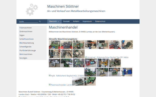Open the yellow lifting device thumbnail
This screenshot has height=97, width=156.
103,63
